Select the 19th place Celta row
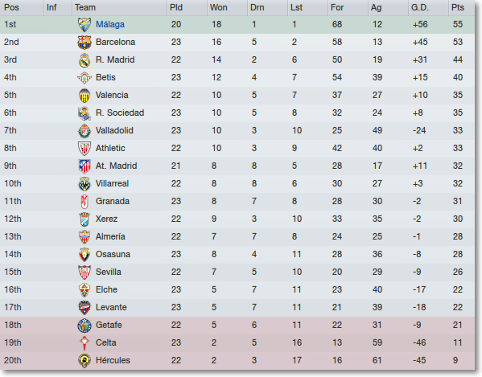The width and height of the screenshot is (482, 377). tap(237, 343)
